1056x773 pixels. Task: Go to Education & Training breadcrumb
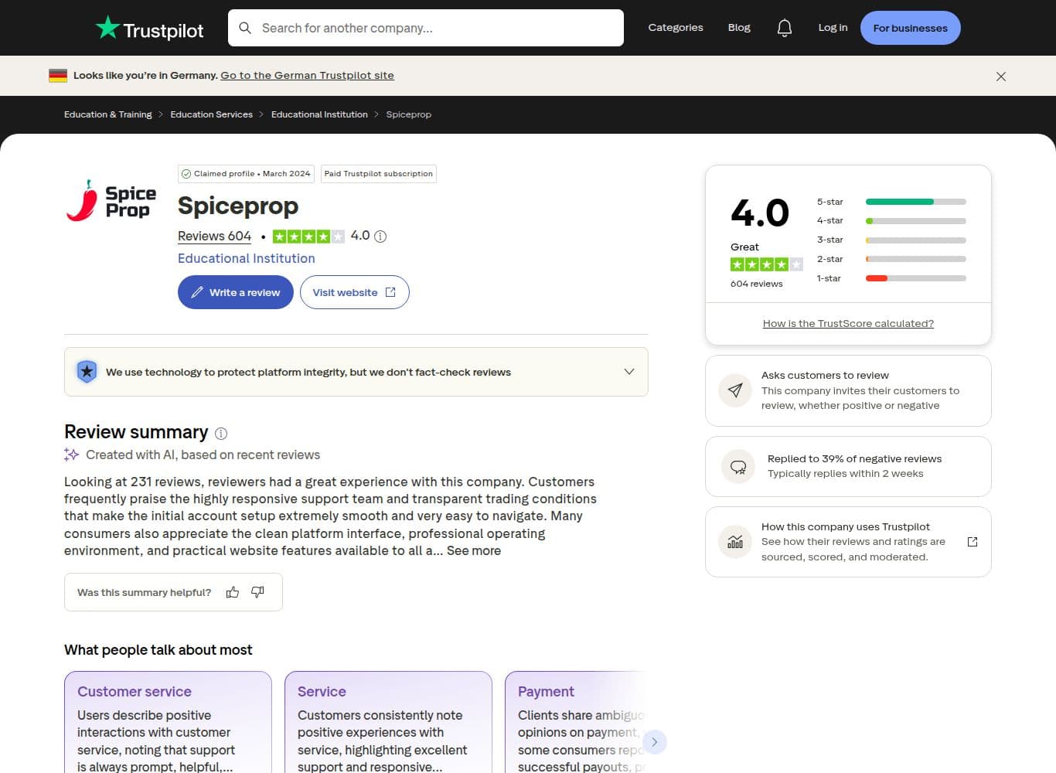pyautogui.click(x=108, y=114)
